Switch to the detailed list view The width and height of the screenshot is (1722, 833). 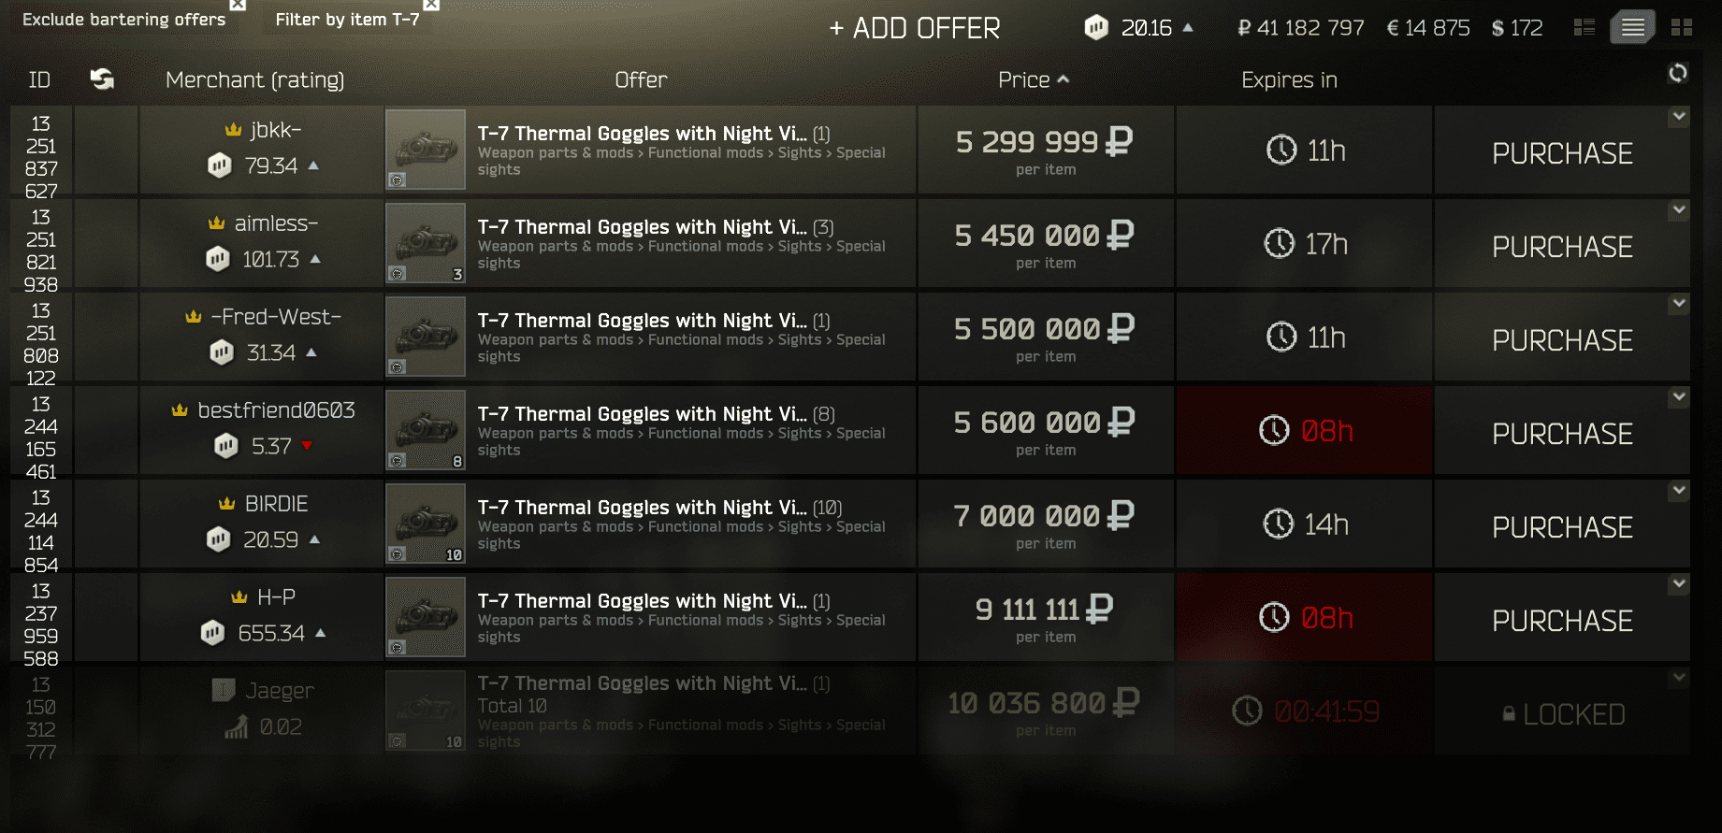pyautogui.click(x=1585, y=28)
